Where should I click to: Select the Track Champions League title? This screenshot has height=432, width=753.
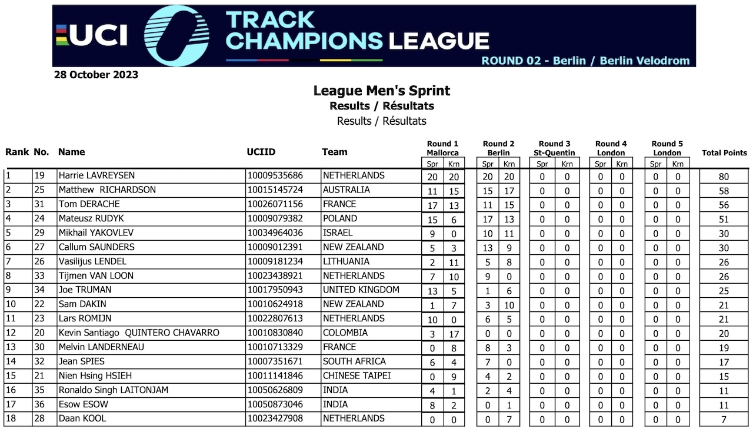pyautogui.click(x=358, y=30)
